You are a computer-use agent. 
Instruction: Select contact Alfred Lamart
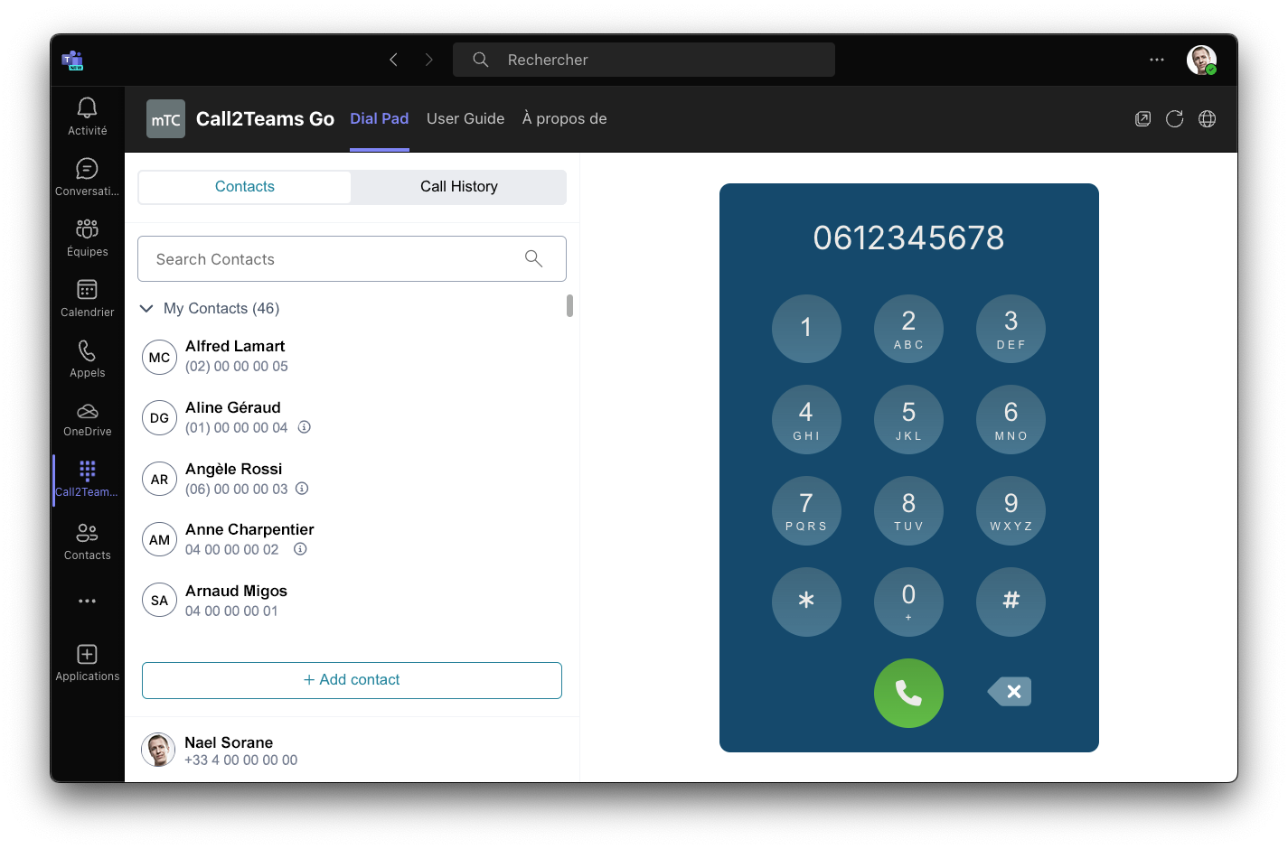[352, 357]
